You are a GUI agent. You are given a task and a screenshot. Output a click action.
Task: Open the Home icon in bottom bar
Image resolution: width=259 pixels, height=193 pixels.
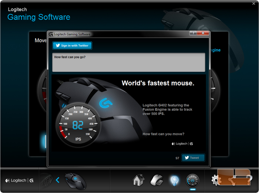pos(138,180)
